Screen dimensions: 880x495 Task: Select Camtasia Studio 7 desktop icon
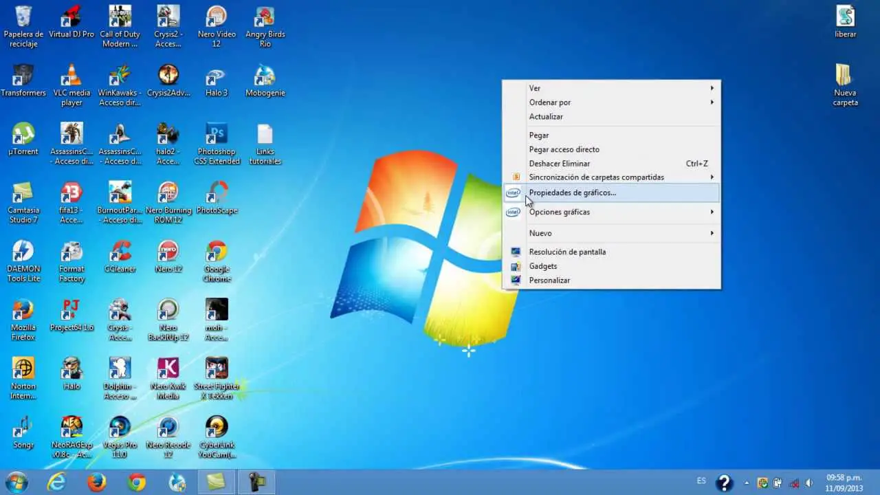pos(23,203)
